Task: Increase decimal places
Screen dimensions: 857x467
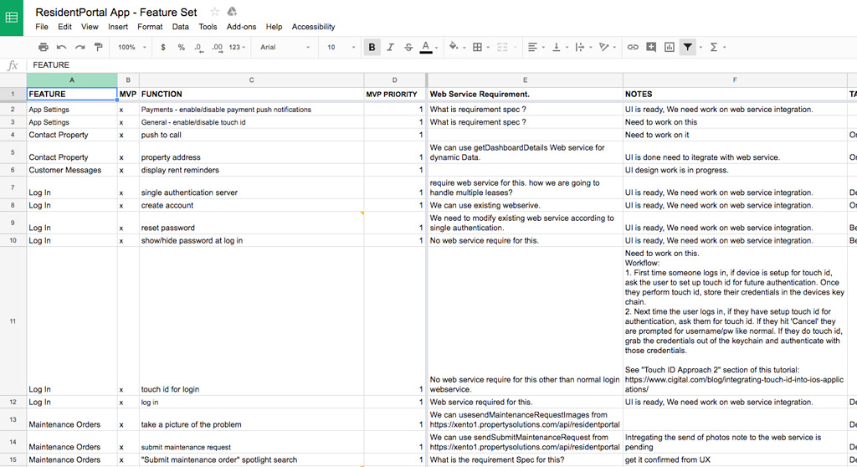Action: (x=217, y=47)
